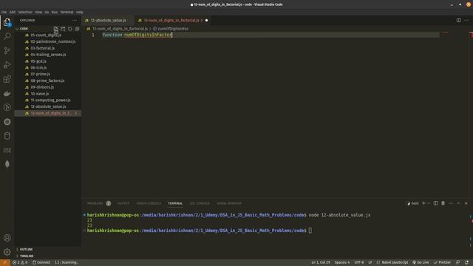Change encoding UTF-8 in status bar
Screen dimensions: 473x266
click(358, 262)
